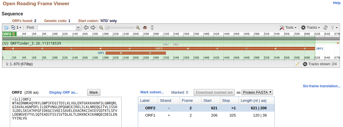
Task: Pan the sequence view right with arrow
Action: point(93,28)
